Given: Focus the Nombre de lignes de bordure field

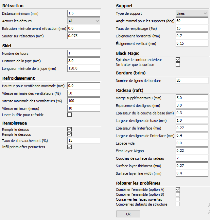Looking at the screenshot, I should (x=192, y=81).
